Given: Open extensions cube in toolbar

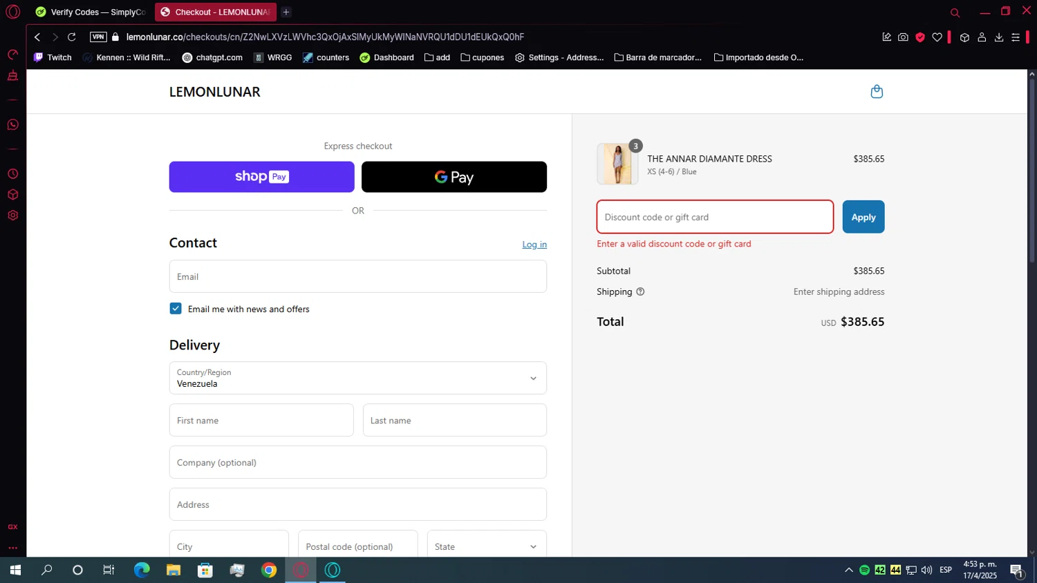Looking at the screenshot, I should point(965,37).
